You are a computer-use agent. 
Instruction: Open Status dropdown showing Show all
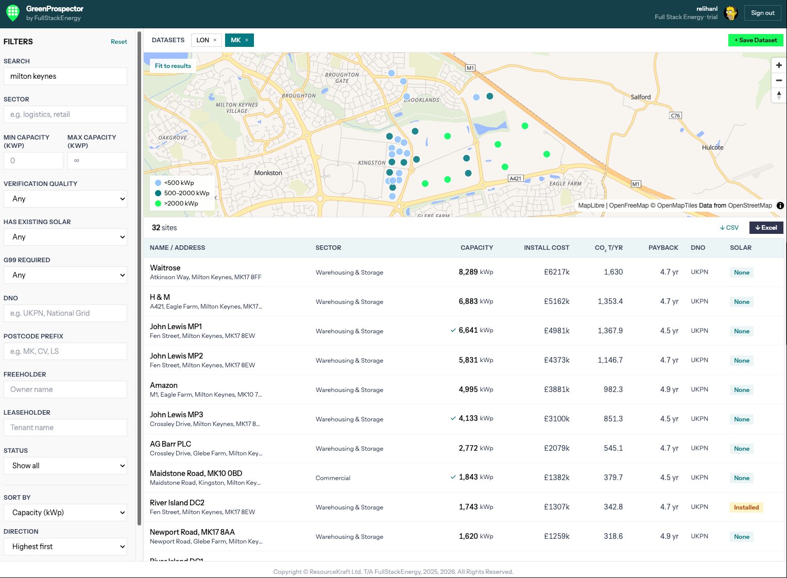click(x=65, y=466)
